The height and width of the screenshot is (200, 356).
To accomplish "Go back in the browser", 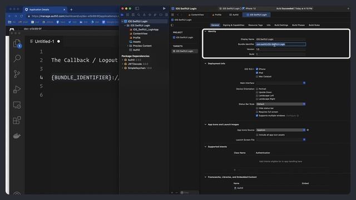I will point(9,16).
